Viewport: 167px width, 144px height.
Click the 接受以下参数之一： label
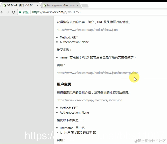tap(70, 120)
